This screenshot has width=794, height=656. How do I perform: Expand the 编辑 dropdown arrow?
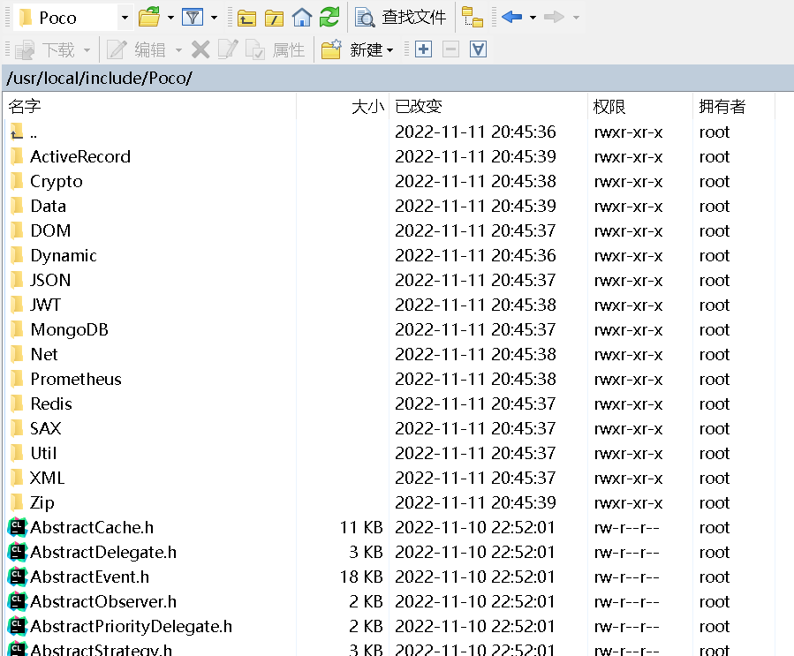[x=178, y=50]
